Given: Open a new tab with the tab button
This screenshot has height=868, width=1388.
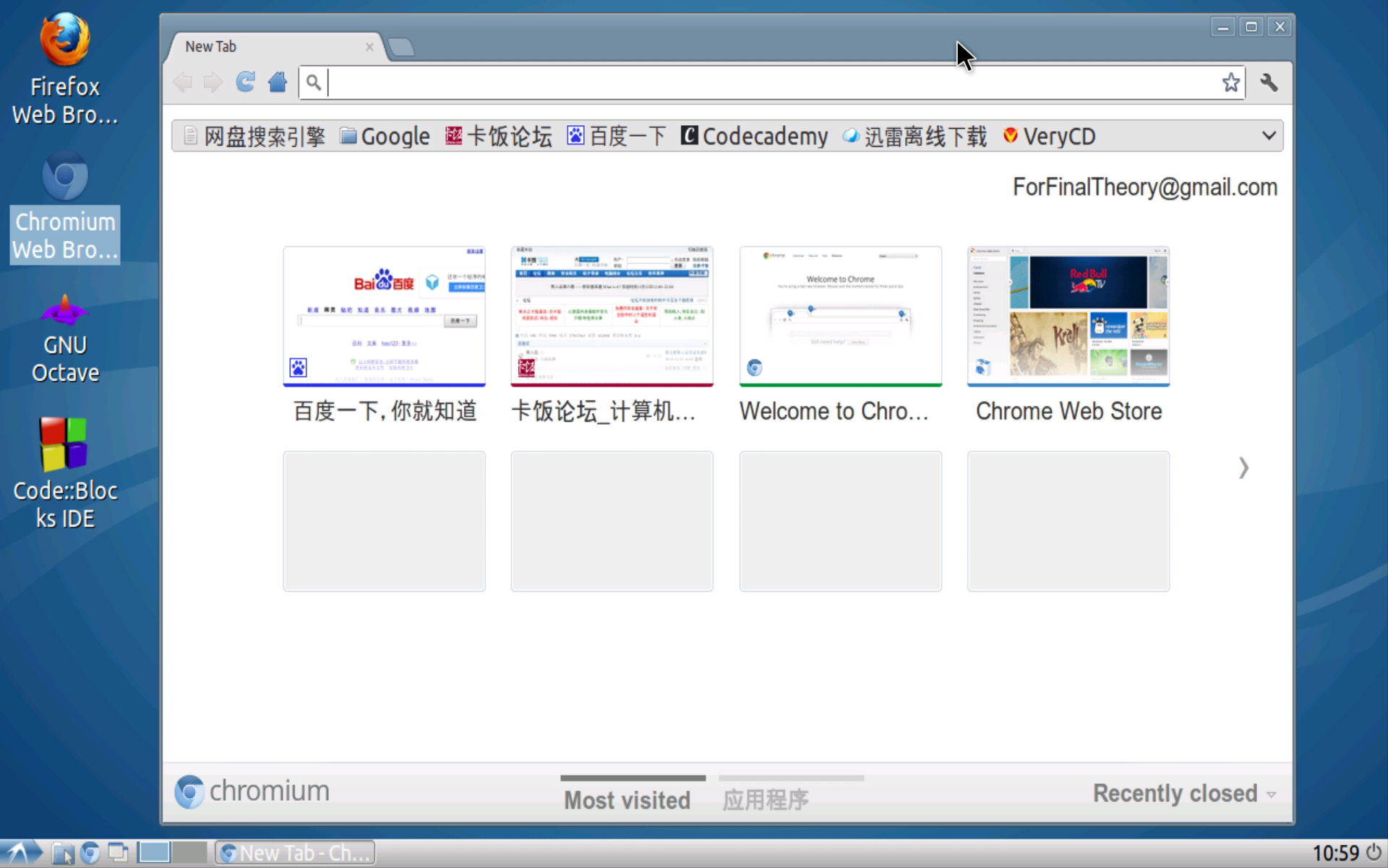Looking at the screenshot, I should tap(400, 48).
